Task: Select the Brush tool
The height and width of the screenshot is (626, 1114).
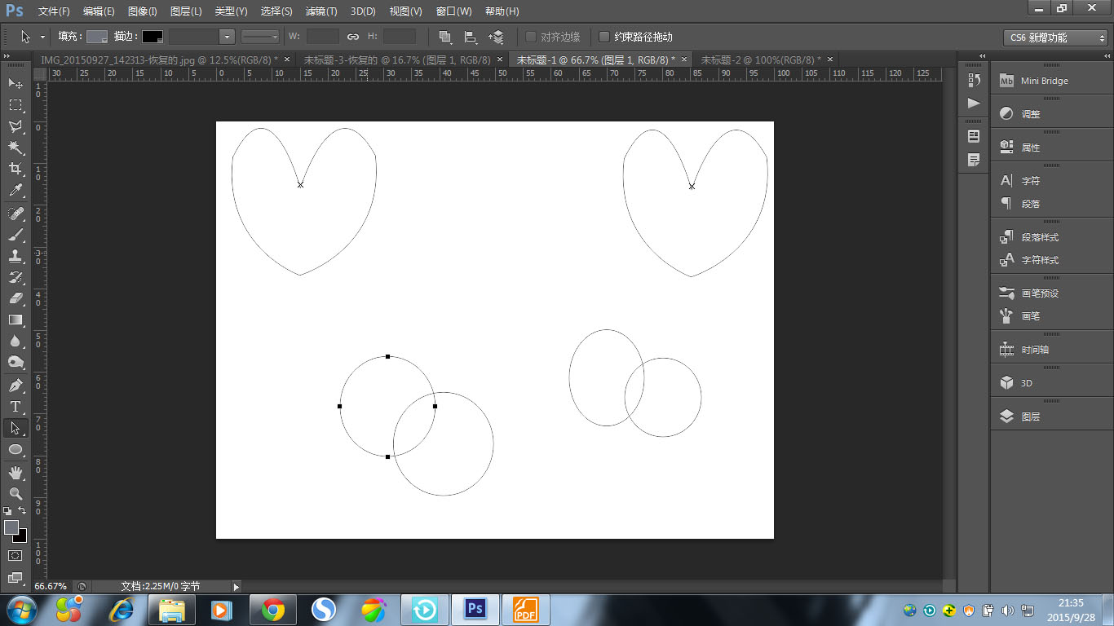Action: point(15,235)
